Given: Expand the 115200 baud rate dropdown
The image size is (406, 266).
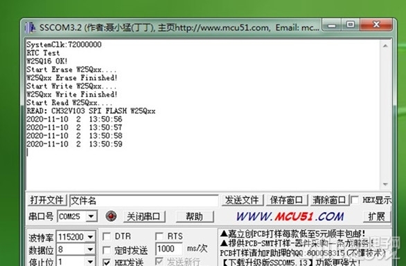Looking at the screenshot, I should (x=90, y=236).
